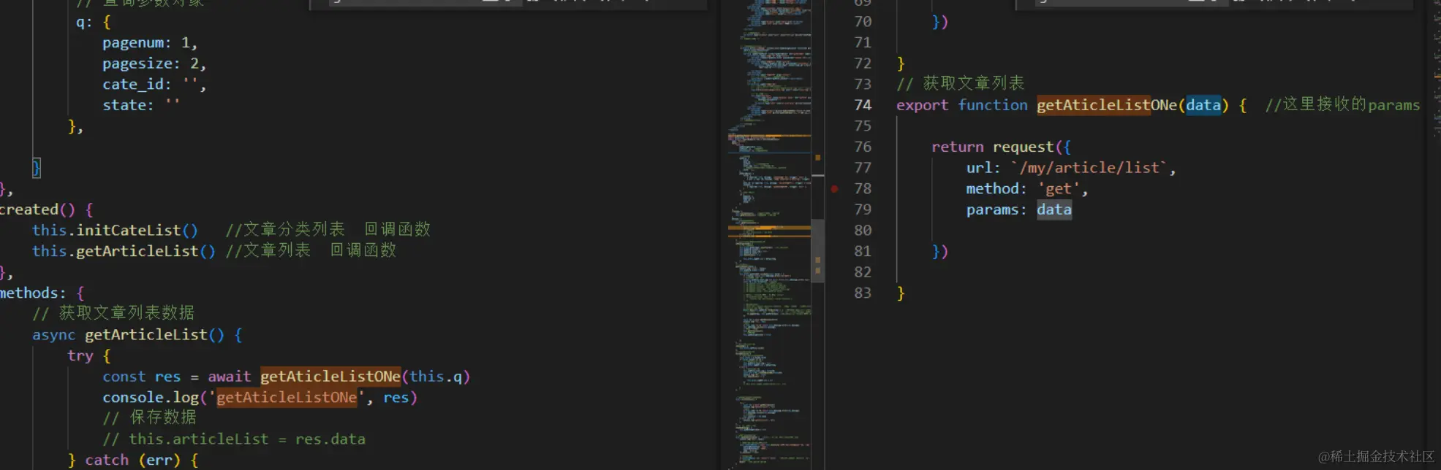Click line number 79 in the gutter
Screen dimensions: 1441x470
tap(863, 209)
